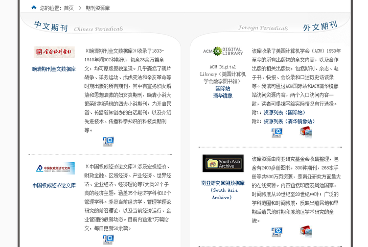368x247 pixels.
Task: Click the 晚清期刊 logo image
Action: [x=54, y=52]
